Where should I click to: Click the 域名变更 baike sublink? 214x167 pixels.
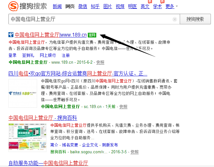point(70,145)
